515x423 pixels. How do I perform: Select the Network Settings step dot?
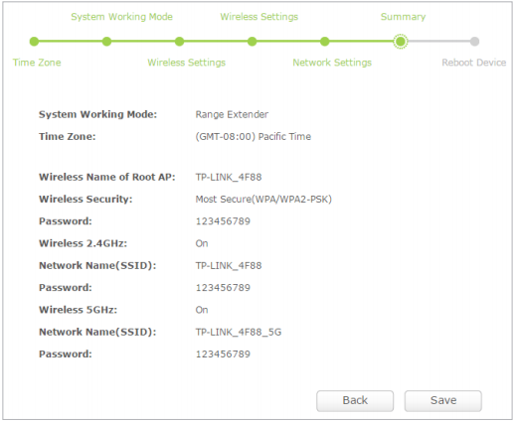pos(325,42)
